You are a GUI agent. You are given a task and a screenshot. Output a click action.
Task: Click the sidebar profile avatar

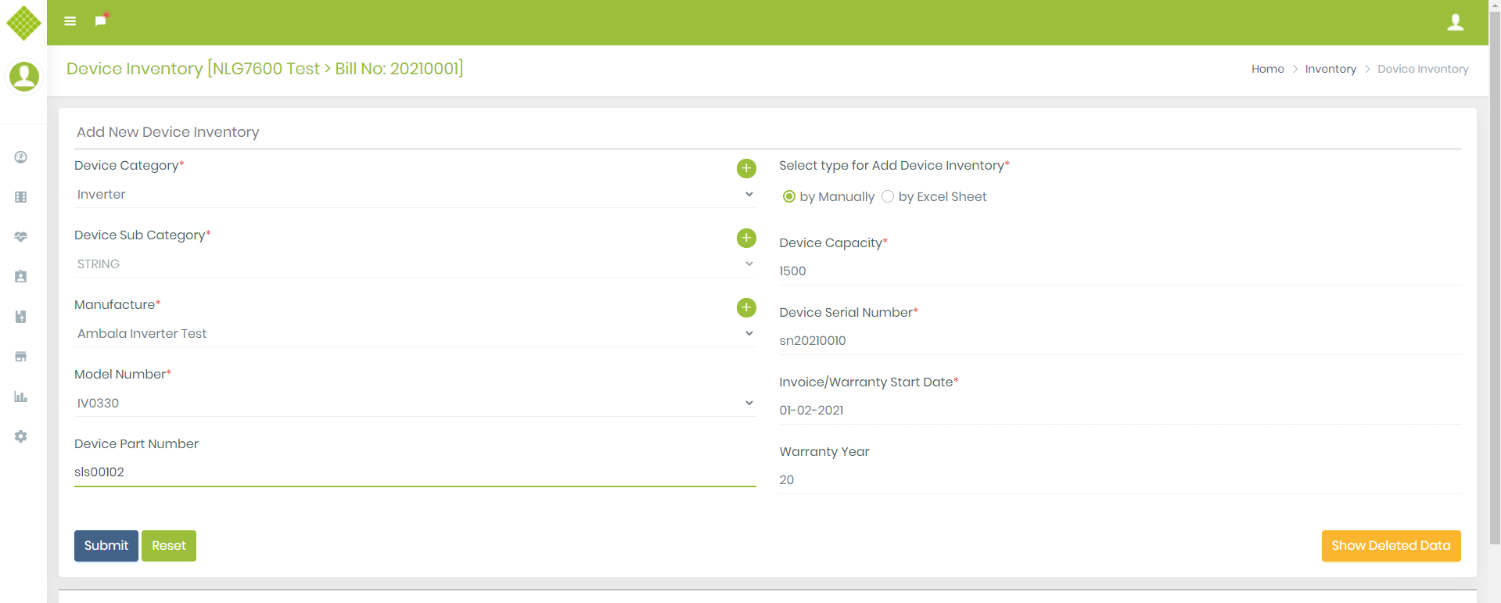pos(23,77)
